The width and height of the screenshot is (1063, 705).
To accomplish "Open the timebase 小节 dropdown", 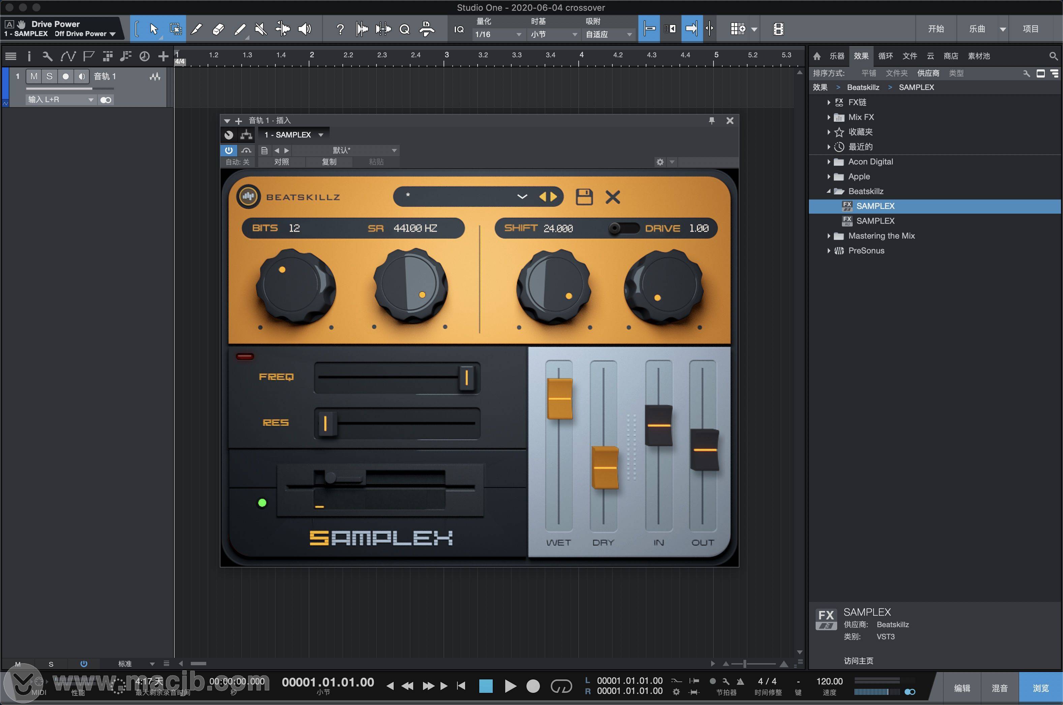I will 553,34.
